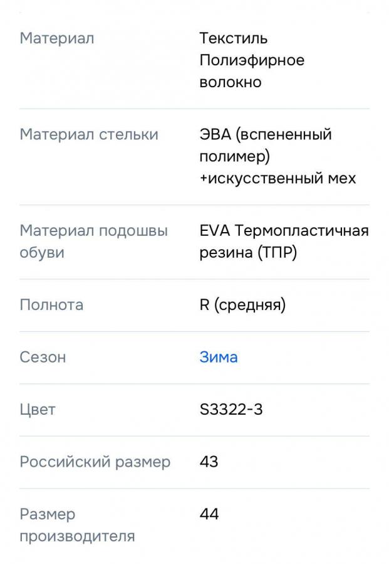This screenshot has height=564, width=389.
Task: Click the "Полиэфирное волокно" material text
Action: click(x=252, y=71)
